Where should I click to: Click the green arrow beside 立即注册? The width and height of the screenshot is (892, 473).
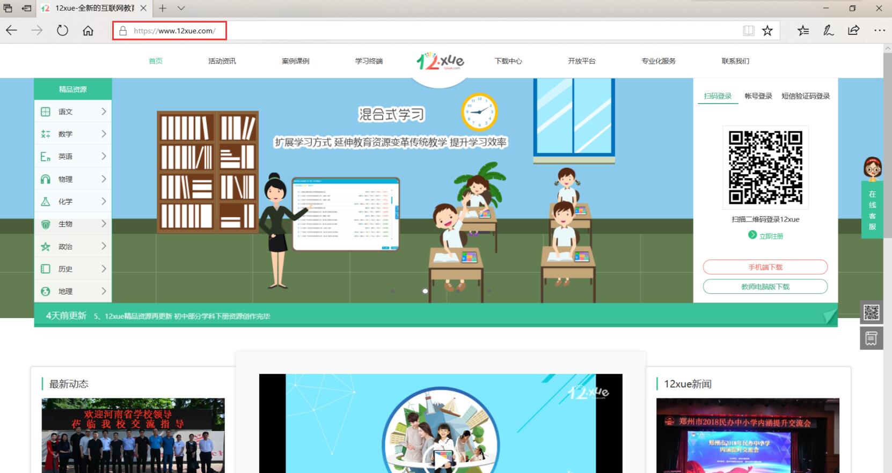752,235
